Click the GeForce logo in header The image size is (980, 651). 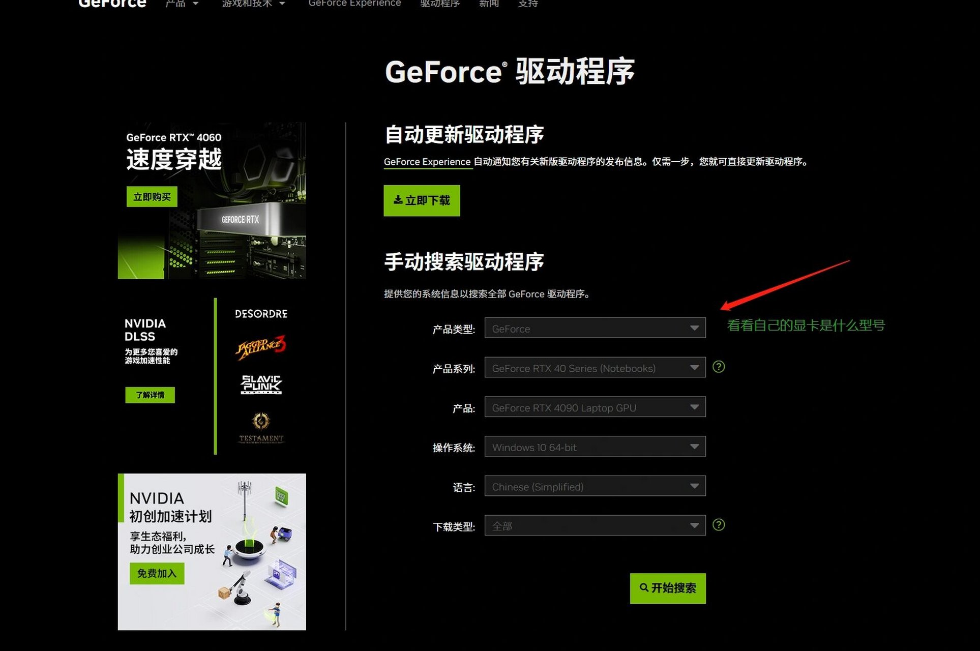112,4
